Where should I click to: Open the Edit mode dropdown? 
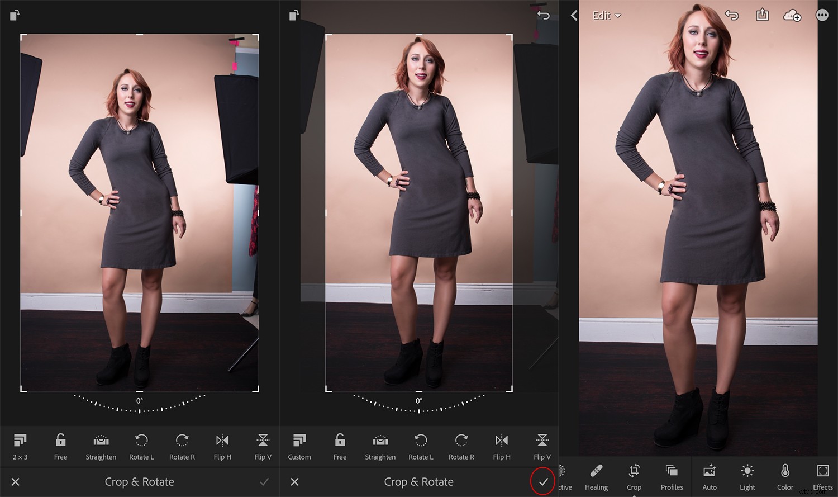pyautogui.click(x=606, y=15)
